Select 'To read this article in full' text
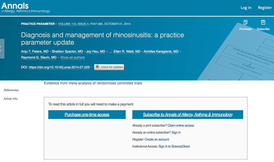Screen dimensions: 274x162 click(91, 104)
